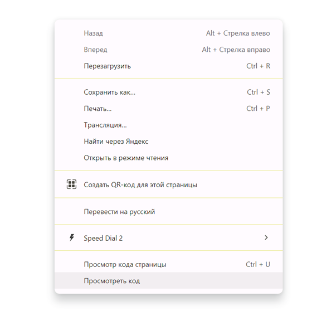
Task: Click the Ctrl + R shortcut label
Action: pos(258,66)
